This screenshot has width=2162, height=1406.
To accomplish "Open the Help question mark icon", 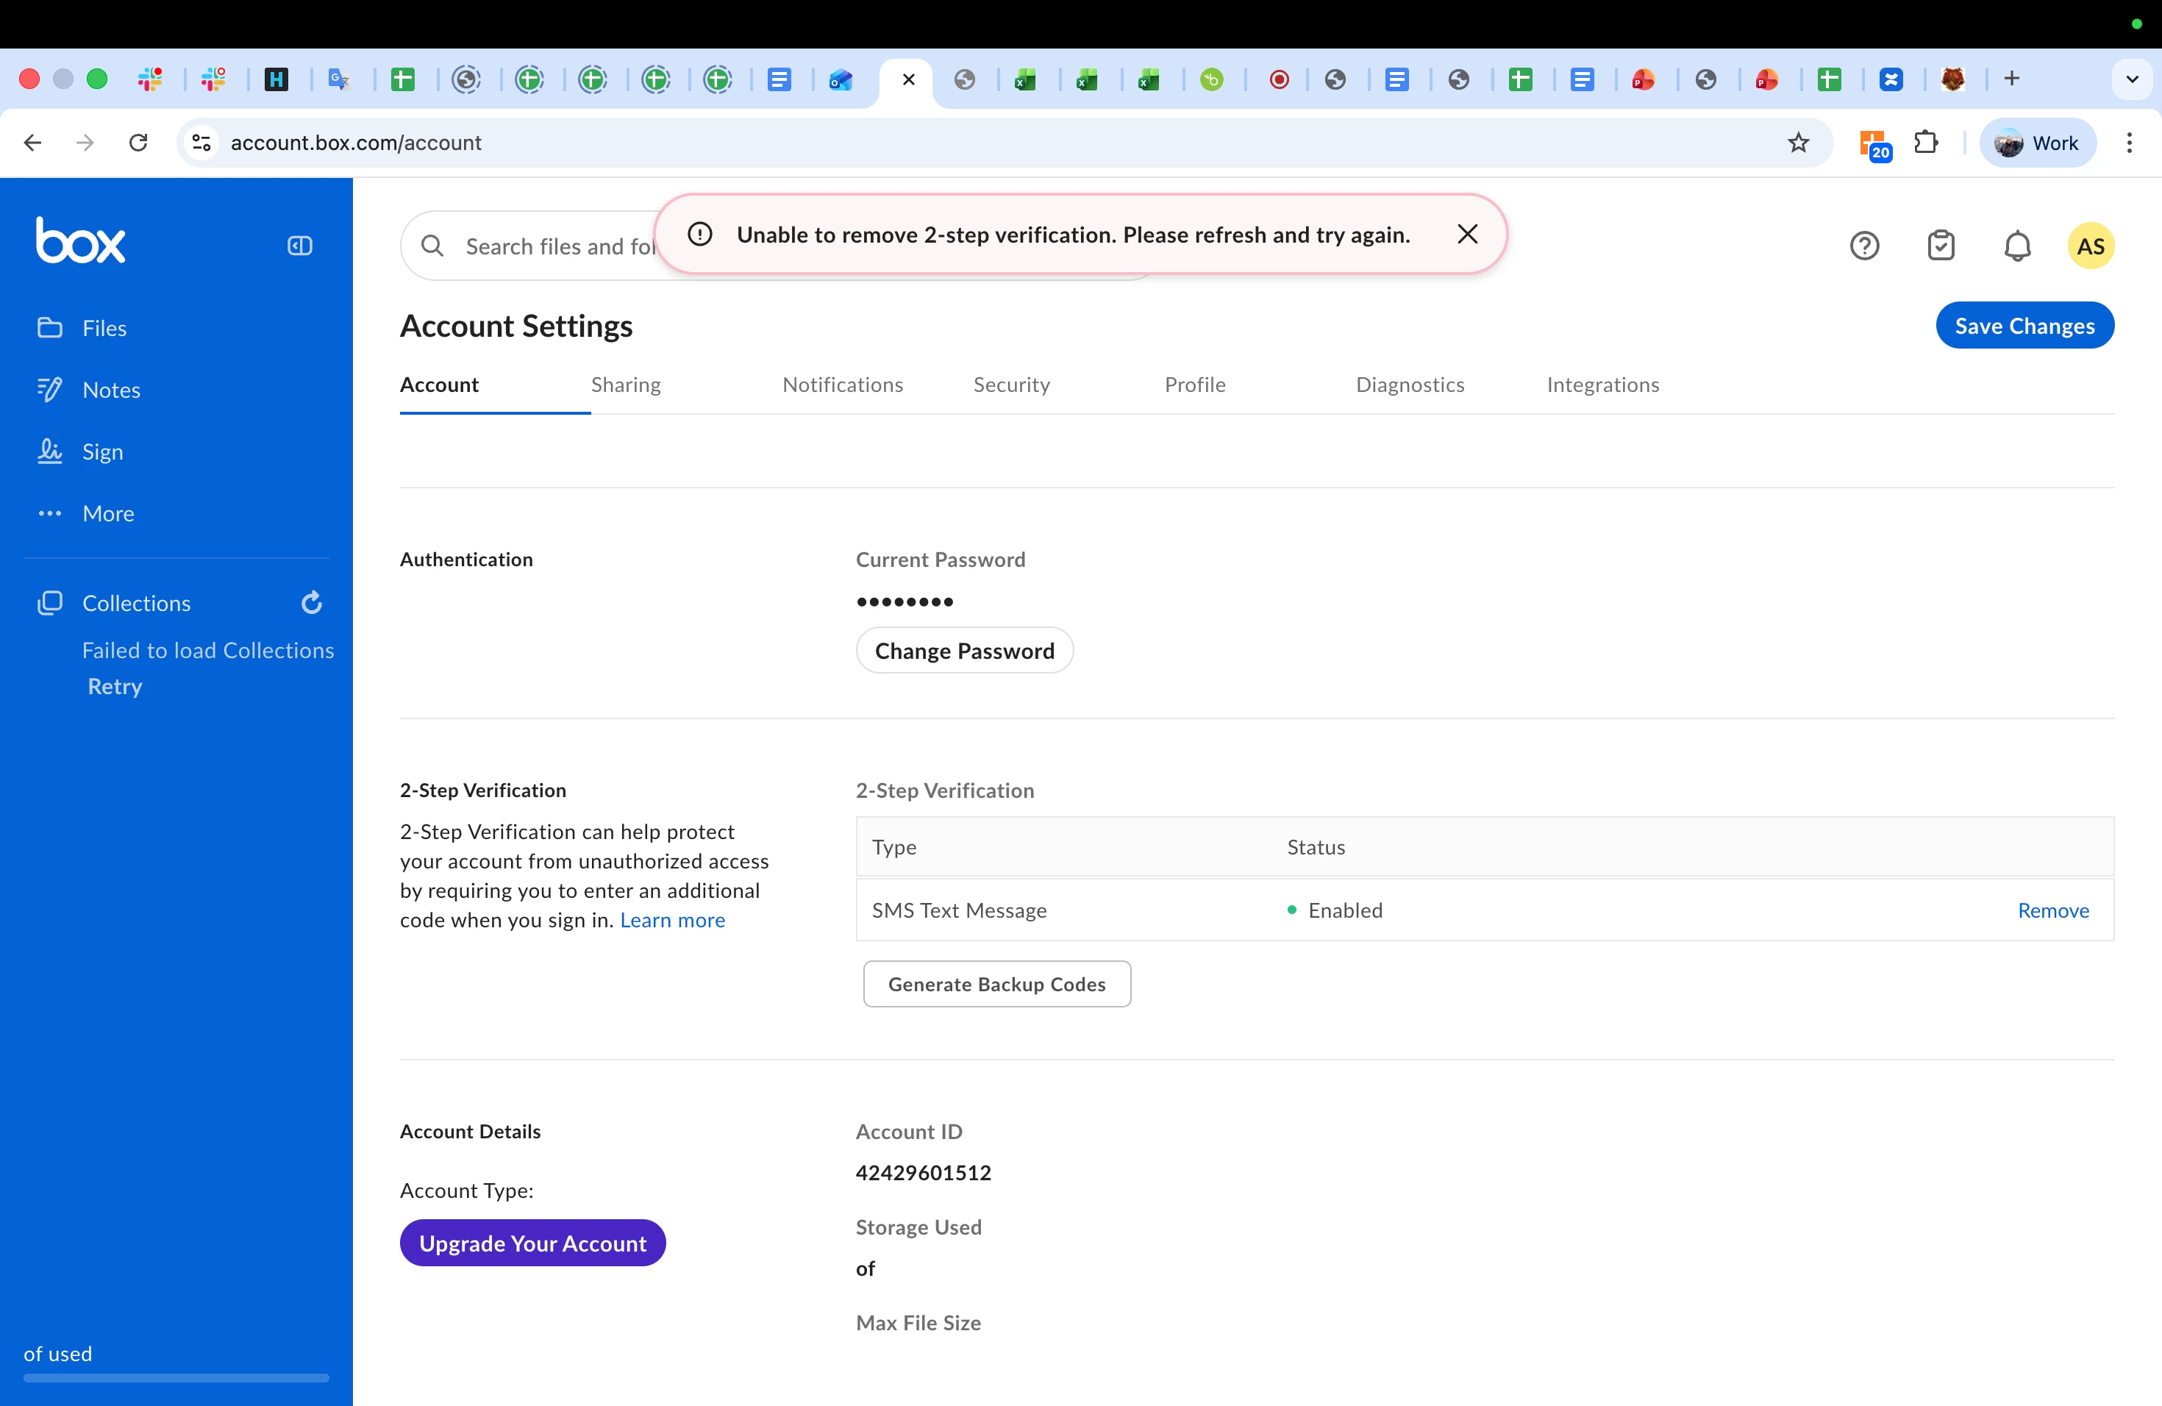I will coord(1864,246).
